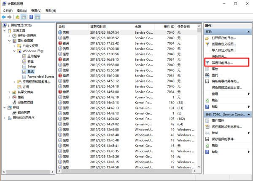Collapse the Windows 日志 node
Viewport: 253px width, 181px height.
click(x=14, y=51)
